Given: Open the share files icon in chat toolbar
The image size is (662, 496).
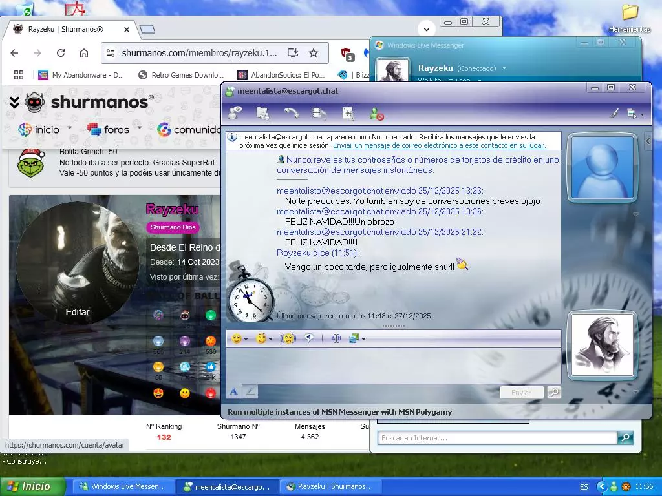Looking at the screenshot, I should pyautogui.click(x=263, y=114).
